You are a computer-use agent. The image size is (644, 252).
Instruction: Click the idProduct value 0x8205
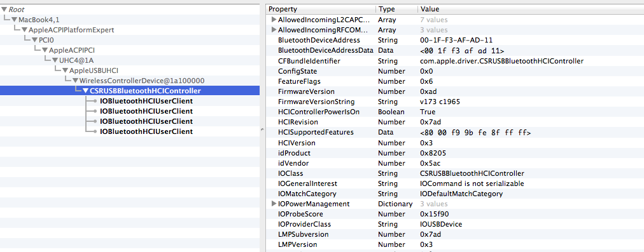[433, 153]
